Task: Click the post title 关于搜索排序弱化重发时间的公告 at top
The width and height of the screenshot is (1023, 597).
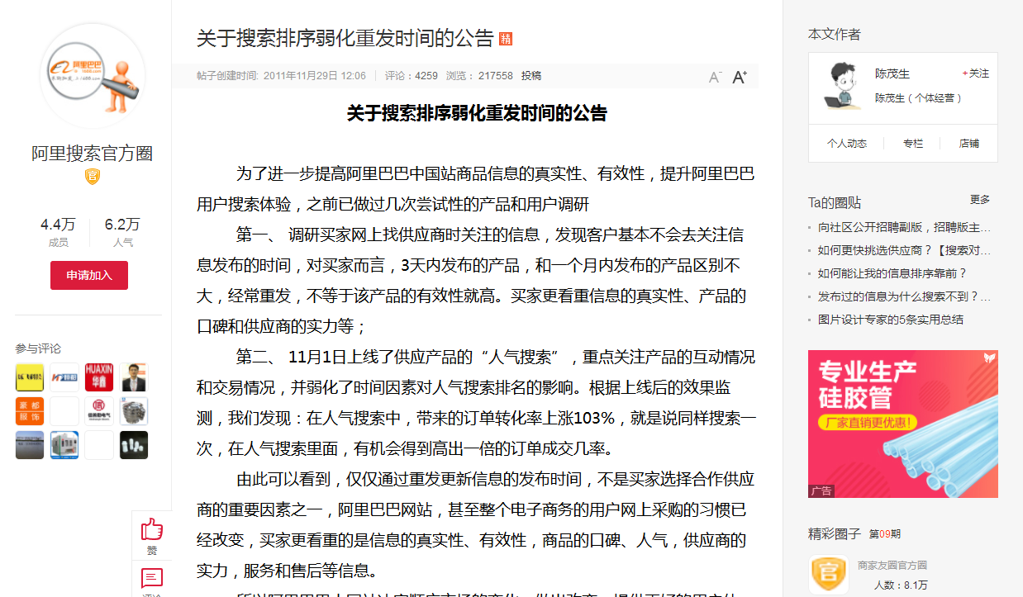Action: click(x=345, y=39)
